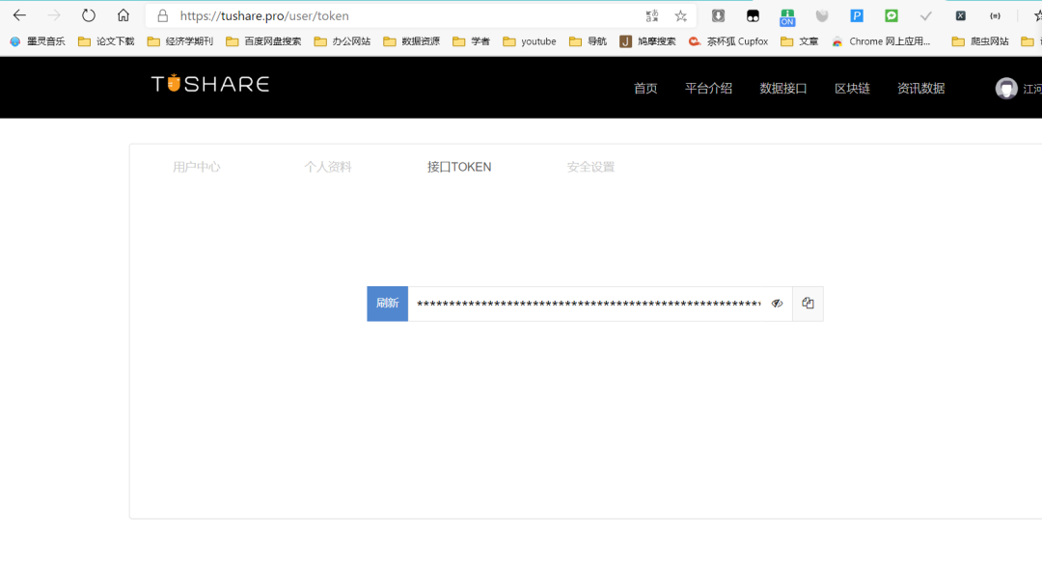The image size is (1042, 585).
Task: Open the 百度网盘搜索 bookmarks folder
Action: (x=263, y=41)
